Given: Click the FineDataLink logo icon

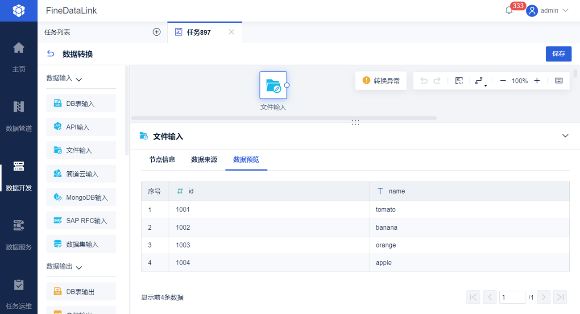Looking at the screenshot, I should click(19, 10).
